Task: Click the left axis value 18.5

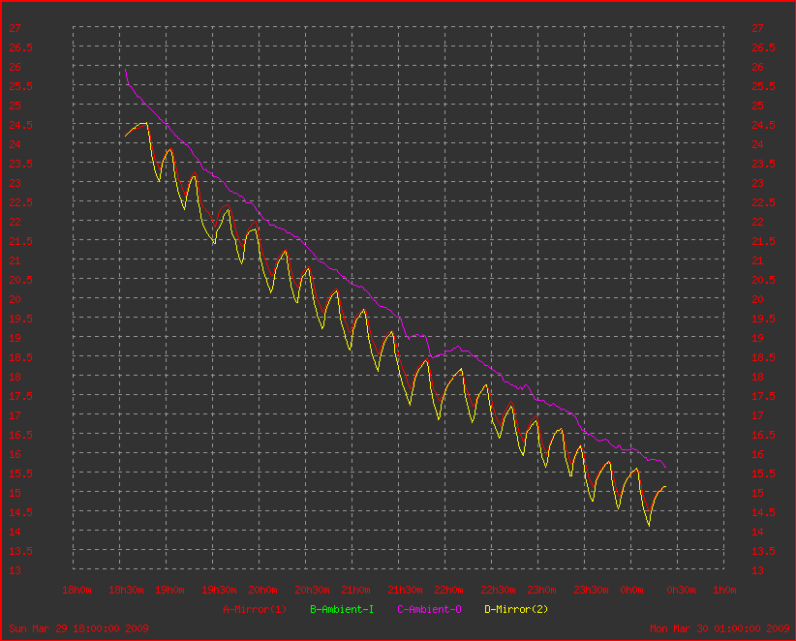Action: click(20, 357)
